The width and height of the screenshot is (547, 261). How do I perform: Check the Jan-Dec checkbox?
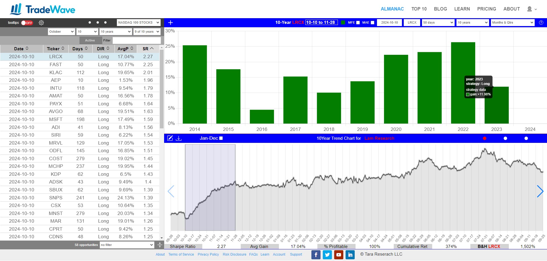click(x=221, y=138)
